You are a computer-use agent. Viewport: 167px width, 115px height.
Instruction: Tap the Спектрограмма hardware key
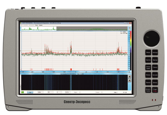[148, 67]
